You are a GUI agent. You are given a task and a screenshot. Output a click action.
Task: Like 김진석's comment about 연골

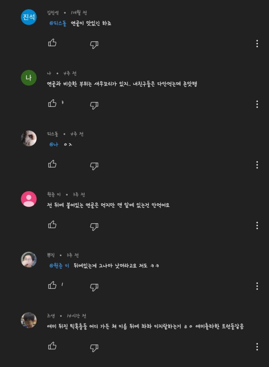pyautogui.click(x=52, y=43)
